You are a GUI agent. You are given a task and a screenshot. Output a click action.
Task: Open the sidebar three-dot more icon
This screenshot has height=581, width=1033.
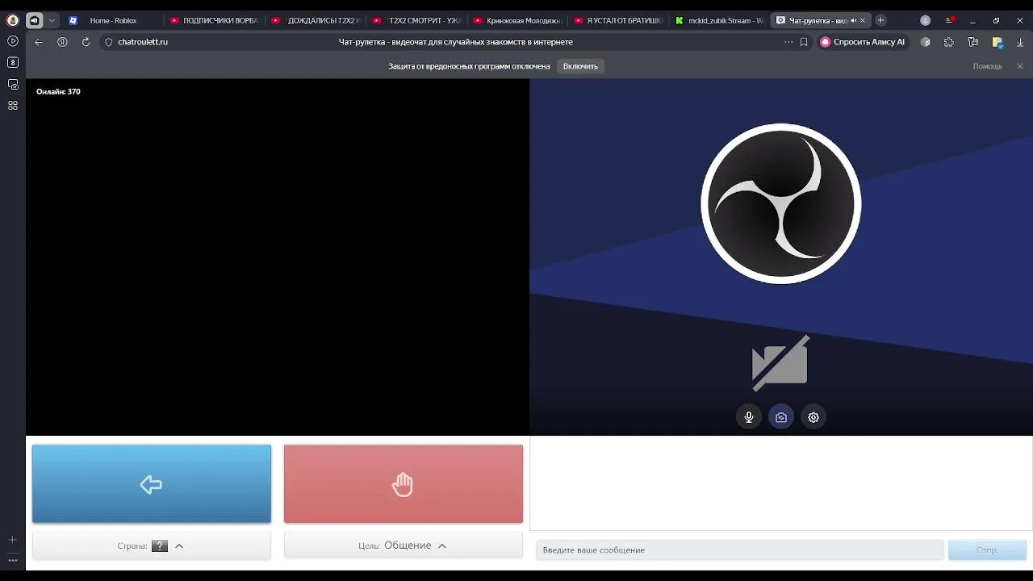pyautogui.click(x=12, y=560)
